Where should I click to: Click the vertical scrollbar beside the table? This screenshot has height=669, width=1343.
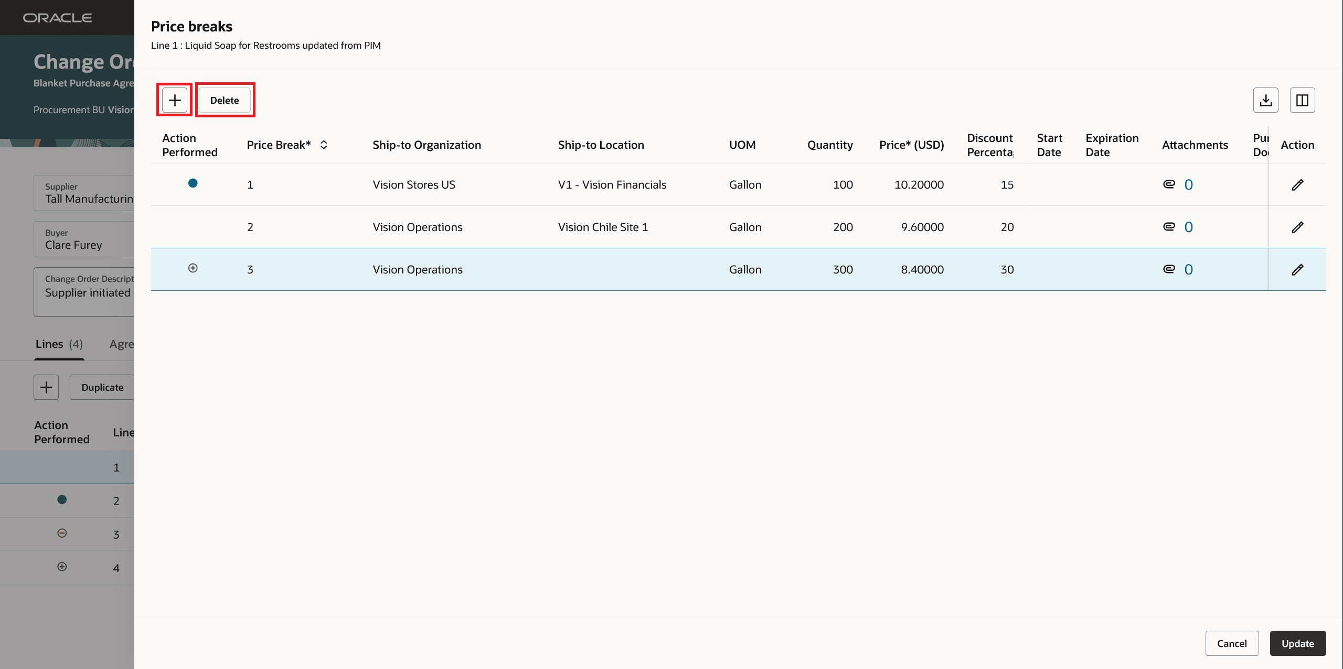1267,210
